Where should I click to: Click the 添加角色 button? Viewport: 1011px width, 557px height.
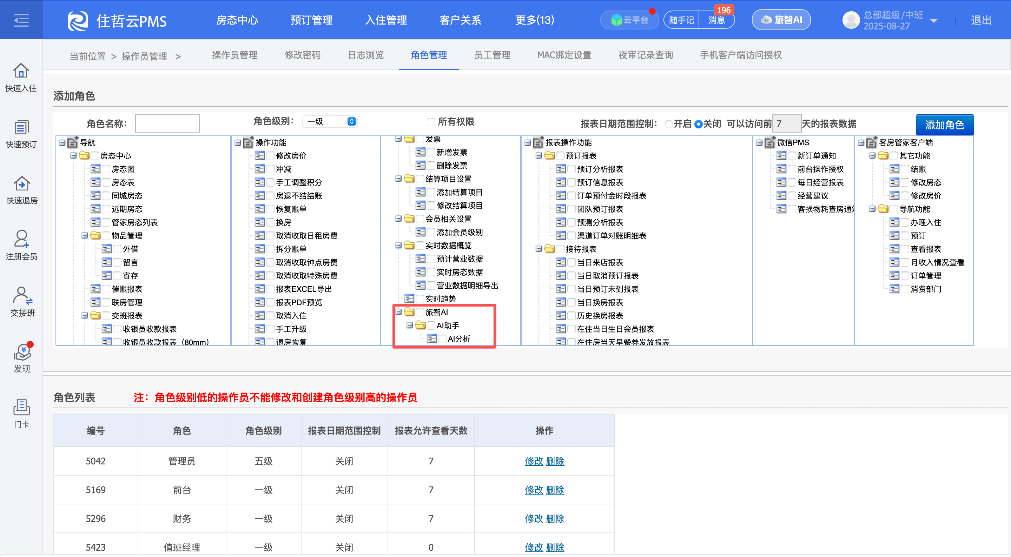[x=945, y=125]
